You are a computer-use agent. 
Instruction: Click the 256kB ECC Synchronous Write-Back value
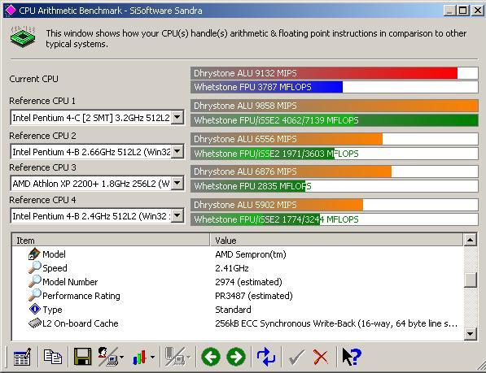pos(336,323)
